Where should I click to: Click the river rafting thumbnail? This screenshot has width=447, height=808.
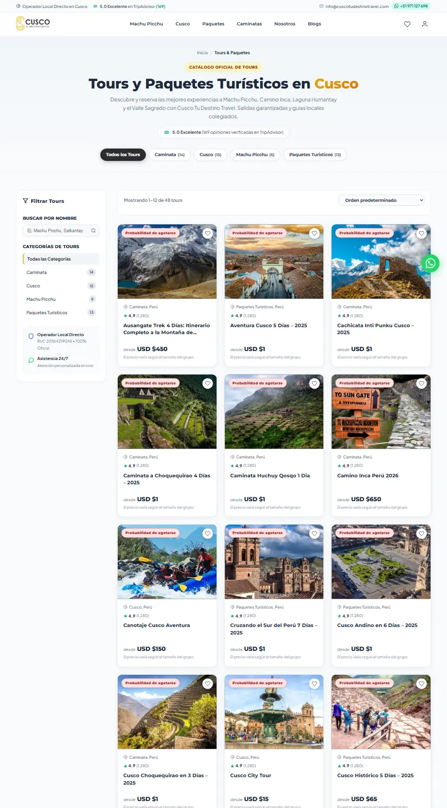pos(167,562)
